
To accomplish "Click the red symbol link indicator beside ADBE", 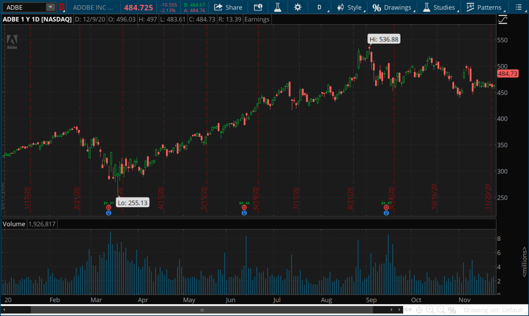I will point(61,7).
